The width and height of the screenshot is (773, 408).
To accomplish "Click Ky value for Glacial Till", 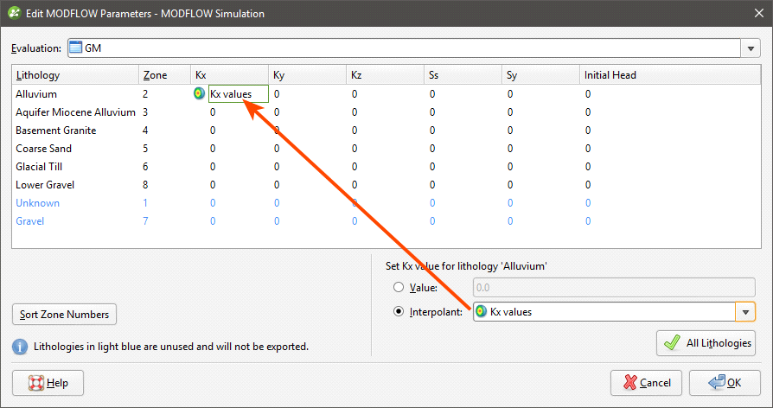I will (x=277, y=167).
